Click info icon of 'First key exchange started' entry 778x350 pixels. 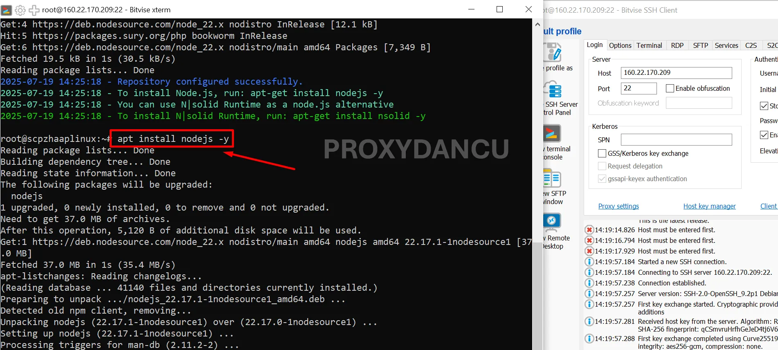[x=589, y=304]
